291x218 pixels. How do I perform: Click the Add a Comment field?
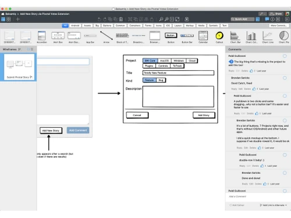258,196
